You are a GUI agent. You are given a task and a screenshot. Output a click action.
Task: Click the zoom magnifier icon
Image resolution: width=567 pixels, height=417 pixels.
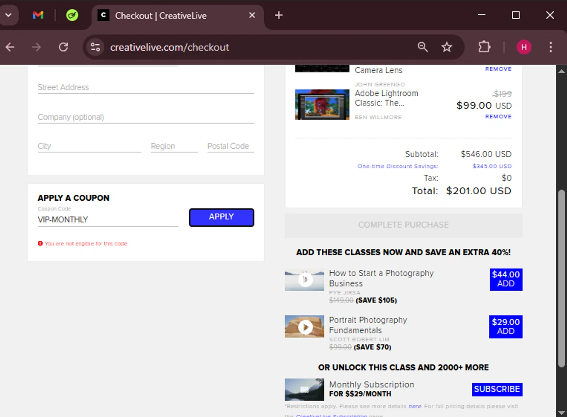pos(423,47)
